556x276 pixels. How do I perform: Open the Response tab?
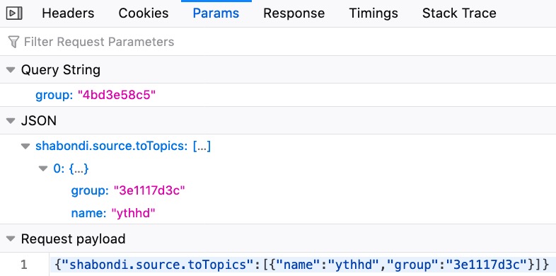[x=294, y=13]
